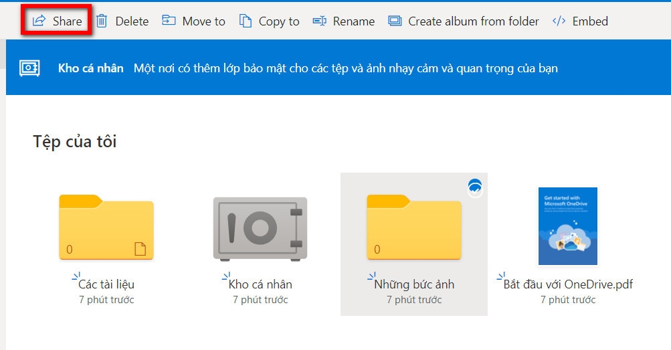Click the Share label in the toolbar
Screen dimensions: 671x350
[x=67, y=21]
